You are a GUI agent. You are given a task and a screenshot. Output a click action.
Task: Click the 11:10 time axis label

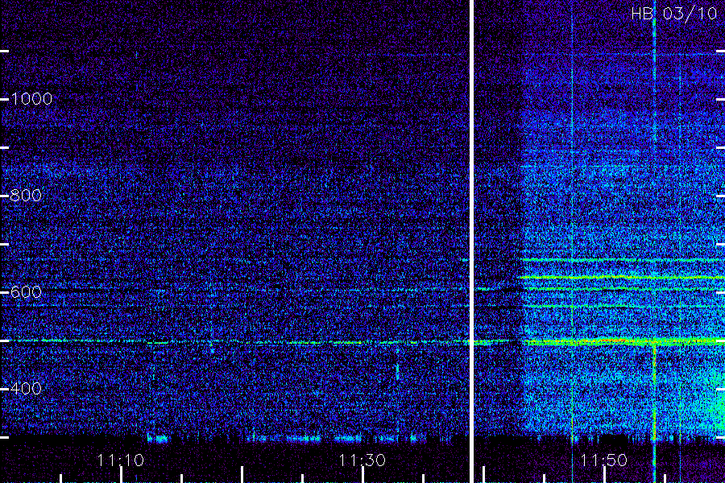tap(121, 460)
